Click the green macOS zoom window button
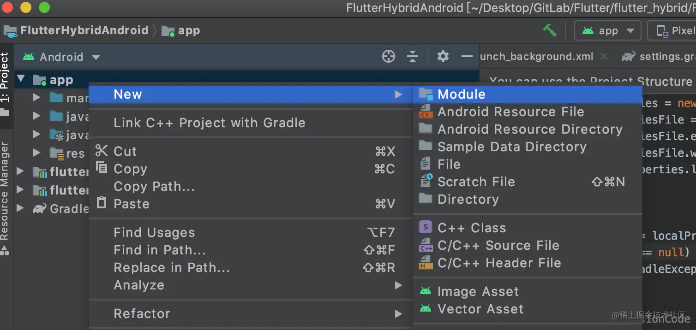 click(x=44, y=8)
